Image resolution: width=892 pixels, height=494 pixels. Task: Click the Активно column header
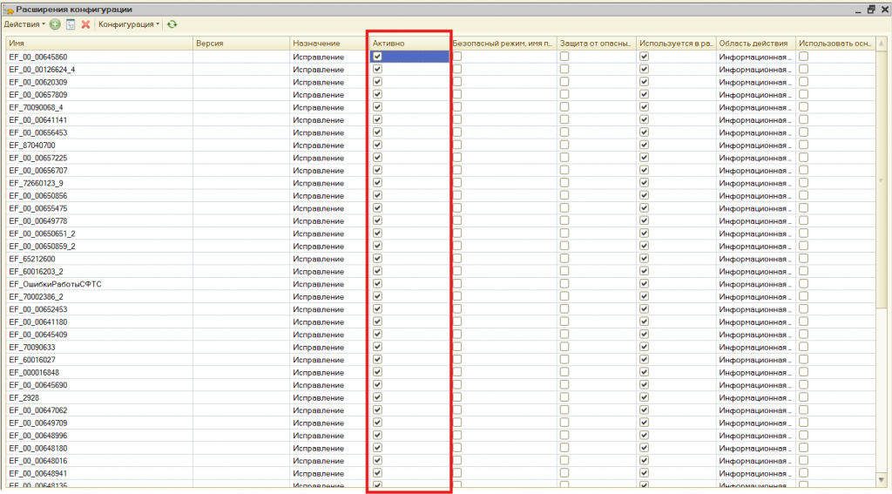click(408, 43)
